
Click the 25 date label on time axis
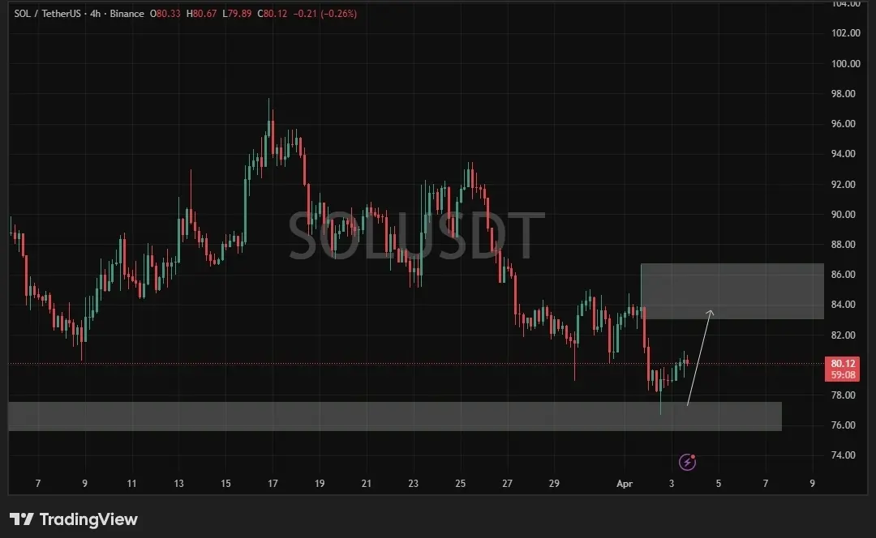461,483
